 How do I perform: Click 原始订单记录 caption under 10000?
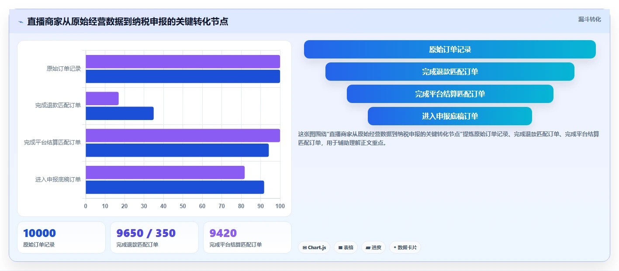(x=39, y=245)
